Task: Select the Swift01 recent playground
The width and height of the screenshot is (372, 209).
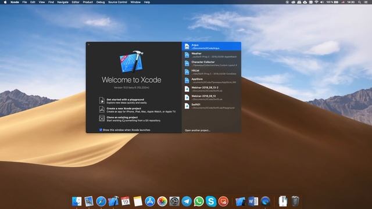Action: tap(212, 106)
